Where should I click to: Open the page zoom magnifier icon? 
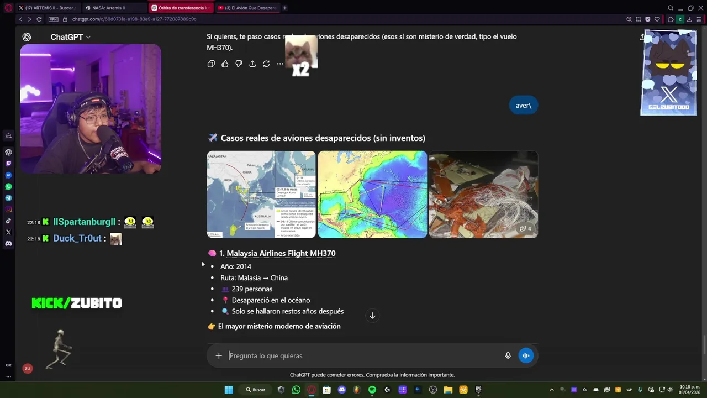pos(629,19)
